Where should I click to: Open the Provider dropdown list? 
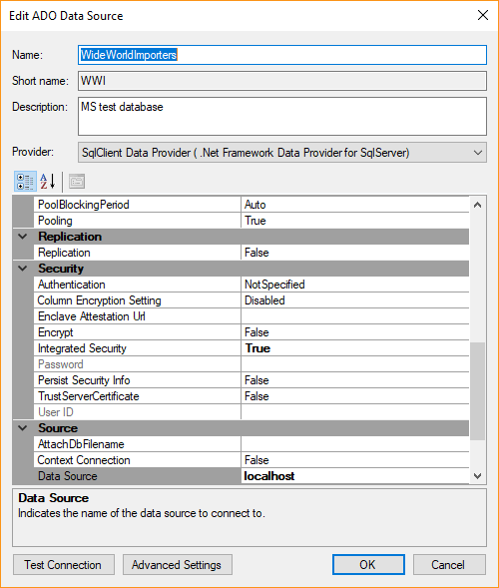point(478,153)
